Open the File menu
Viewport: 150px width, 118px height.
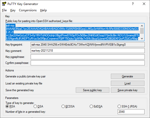coord(4,10)
